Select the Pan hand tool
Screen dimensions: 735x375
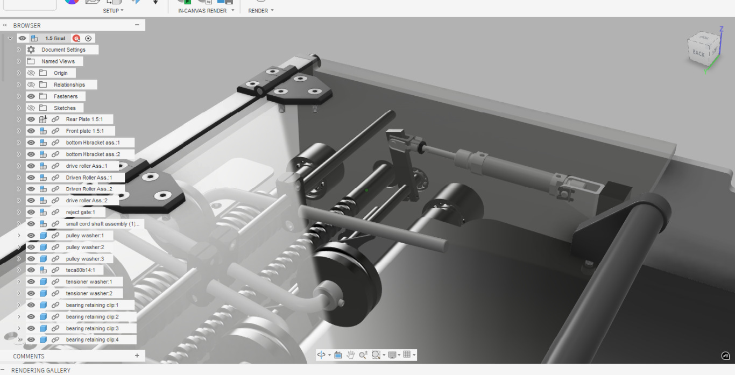coord(351,355)
